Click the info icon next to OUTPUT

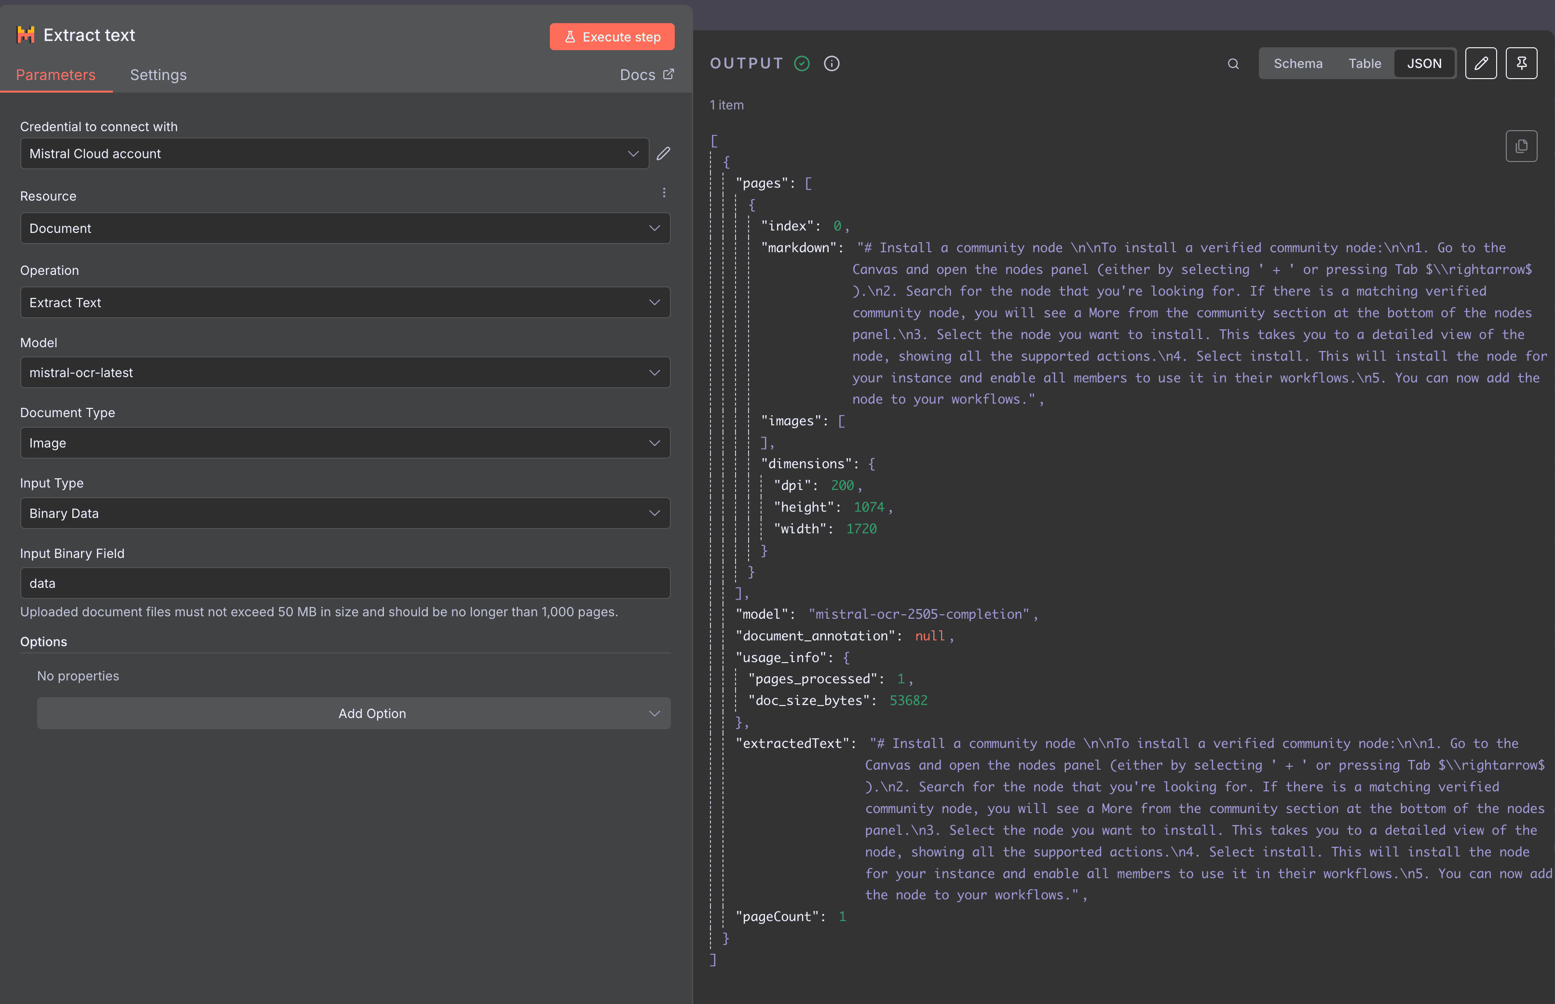pyautogui.click(x=832, y=63)
